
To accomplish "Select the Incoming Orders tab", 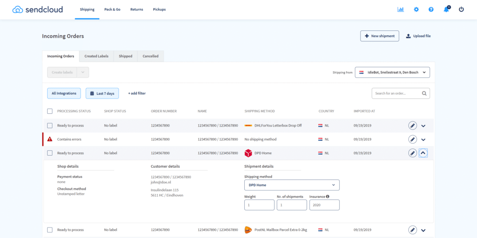I will click(x=61, y=56).
